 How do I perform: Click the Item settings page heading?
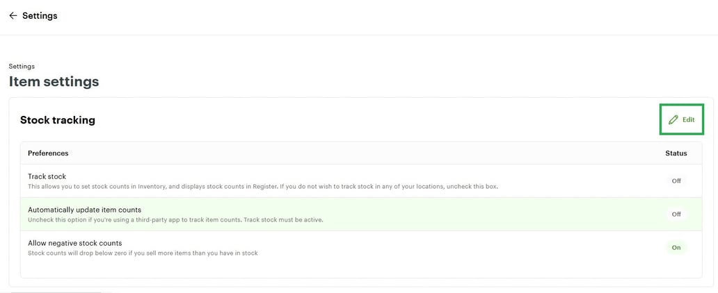[x=54, y=82]
